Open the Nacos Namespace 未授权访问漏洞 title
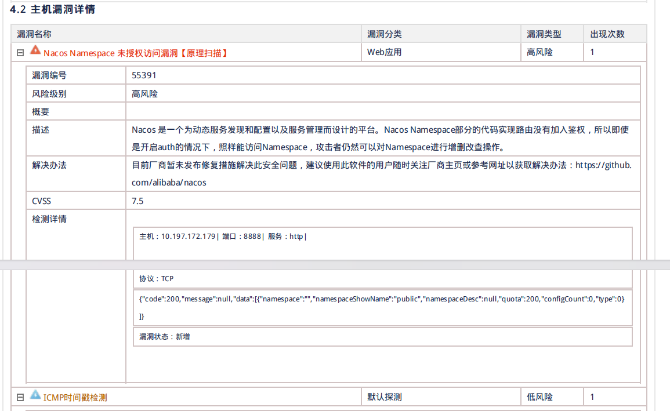This screenshot has width=670, height=411. coord(136,53)
